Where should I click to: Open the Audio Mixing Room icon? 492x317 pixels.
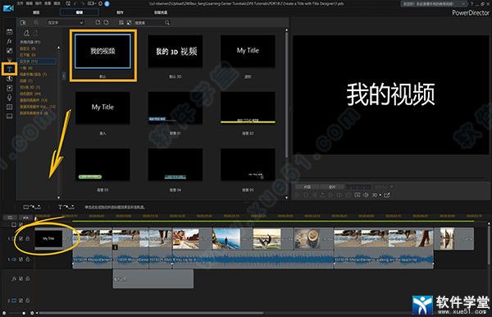pos(9,88)
